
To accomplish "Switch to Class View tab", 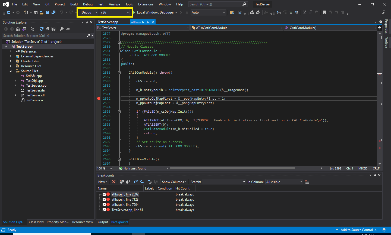I will (x=36, y=222).
